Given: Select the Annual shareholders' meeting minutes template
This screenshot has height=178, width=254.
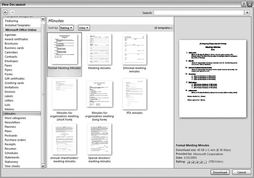Looking at the screenshot, I should (64, 139).
